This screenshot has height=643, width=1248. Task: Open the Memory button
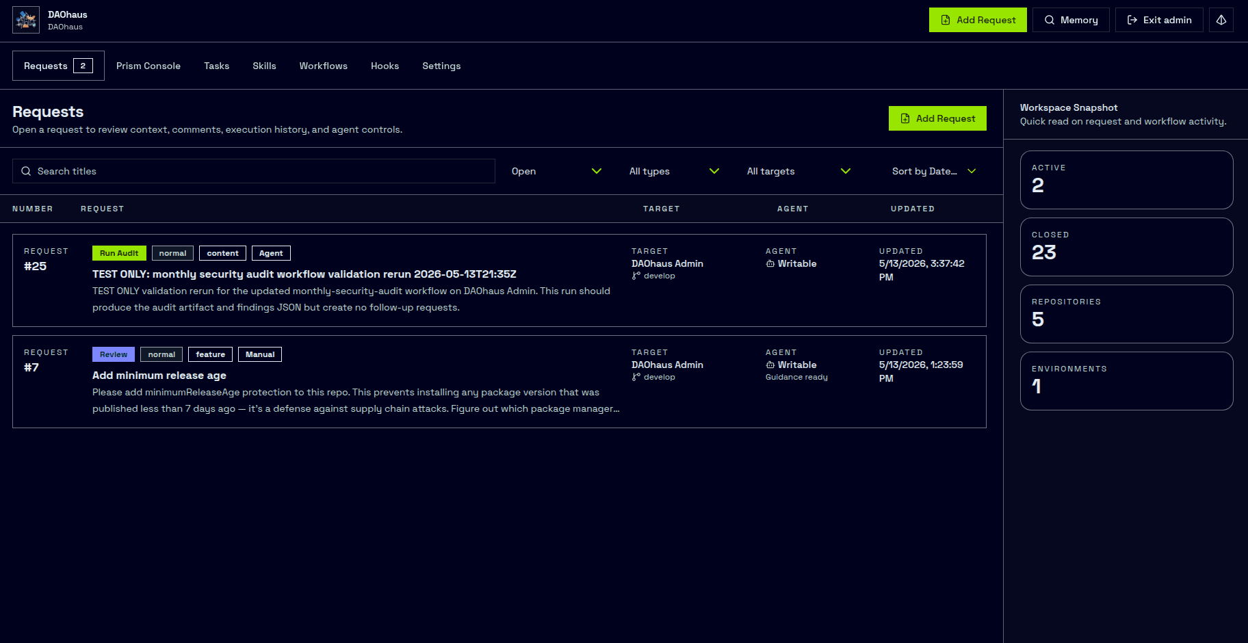tap(1071, 20)
